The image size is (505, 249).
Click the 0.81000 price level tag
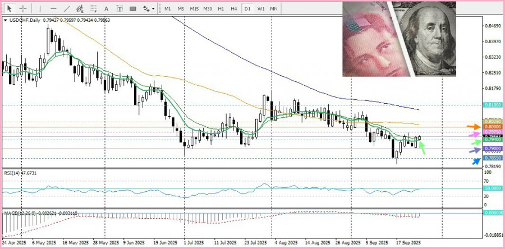pyautogui.click(x=493, y=105)
